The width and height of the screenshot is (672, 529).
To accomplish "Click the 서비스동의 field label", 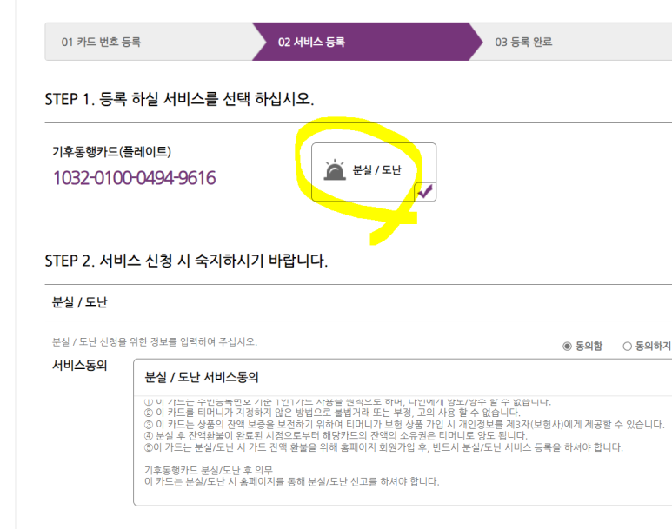I will click(80, 366).
